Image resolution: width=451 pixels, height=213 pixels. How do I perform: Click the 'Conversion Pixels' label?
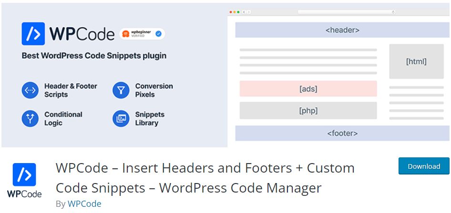154,90
